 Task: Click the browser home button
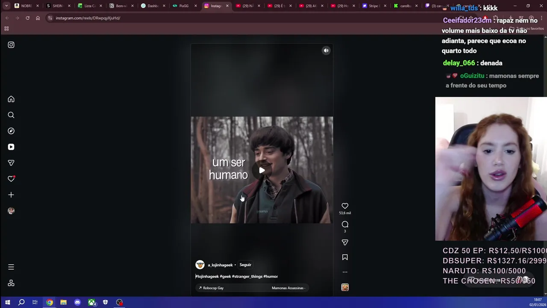pos(38,18)
